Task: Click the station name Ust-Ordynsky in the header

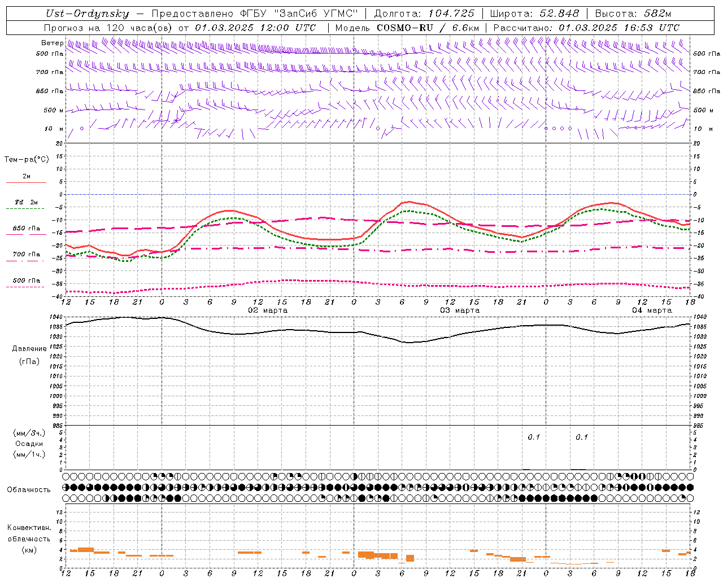Action: tap(88, 14)
